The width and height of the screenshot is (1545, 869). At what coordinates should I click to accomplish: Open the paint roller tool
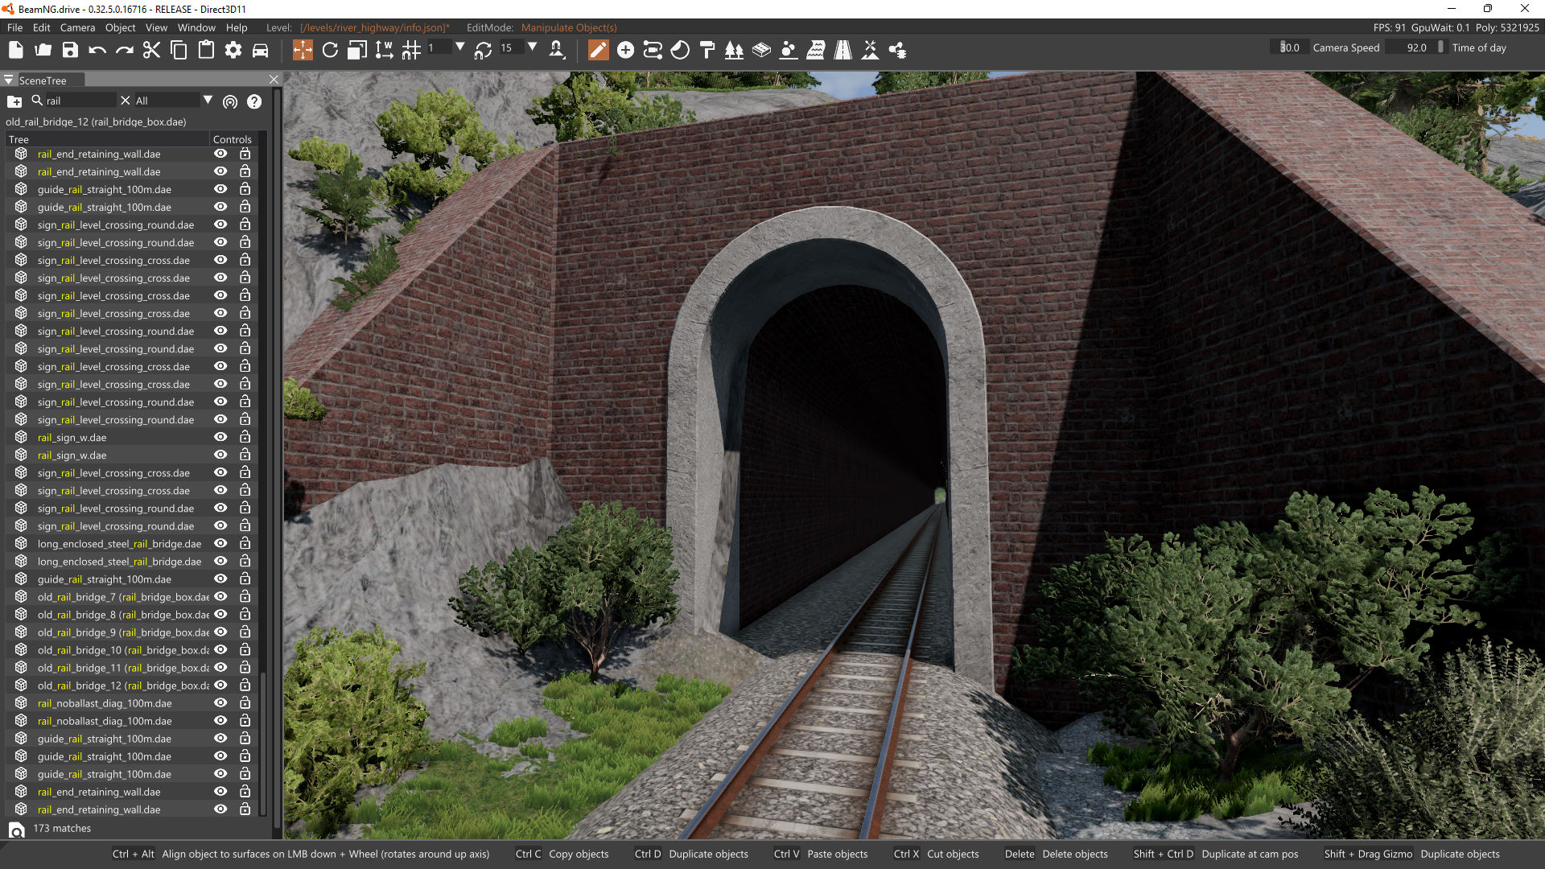pyautogui.click(x=707, y=50)
